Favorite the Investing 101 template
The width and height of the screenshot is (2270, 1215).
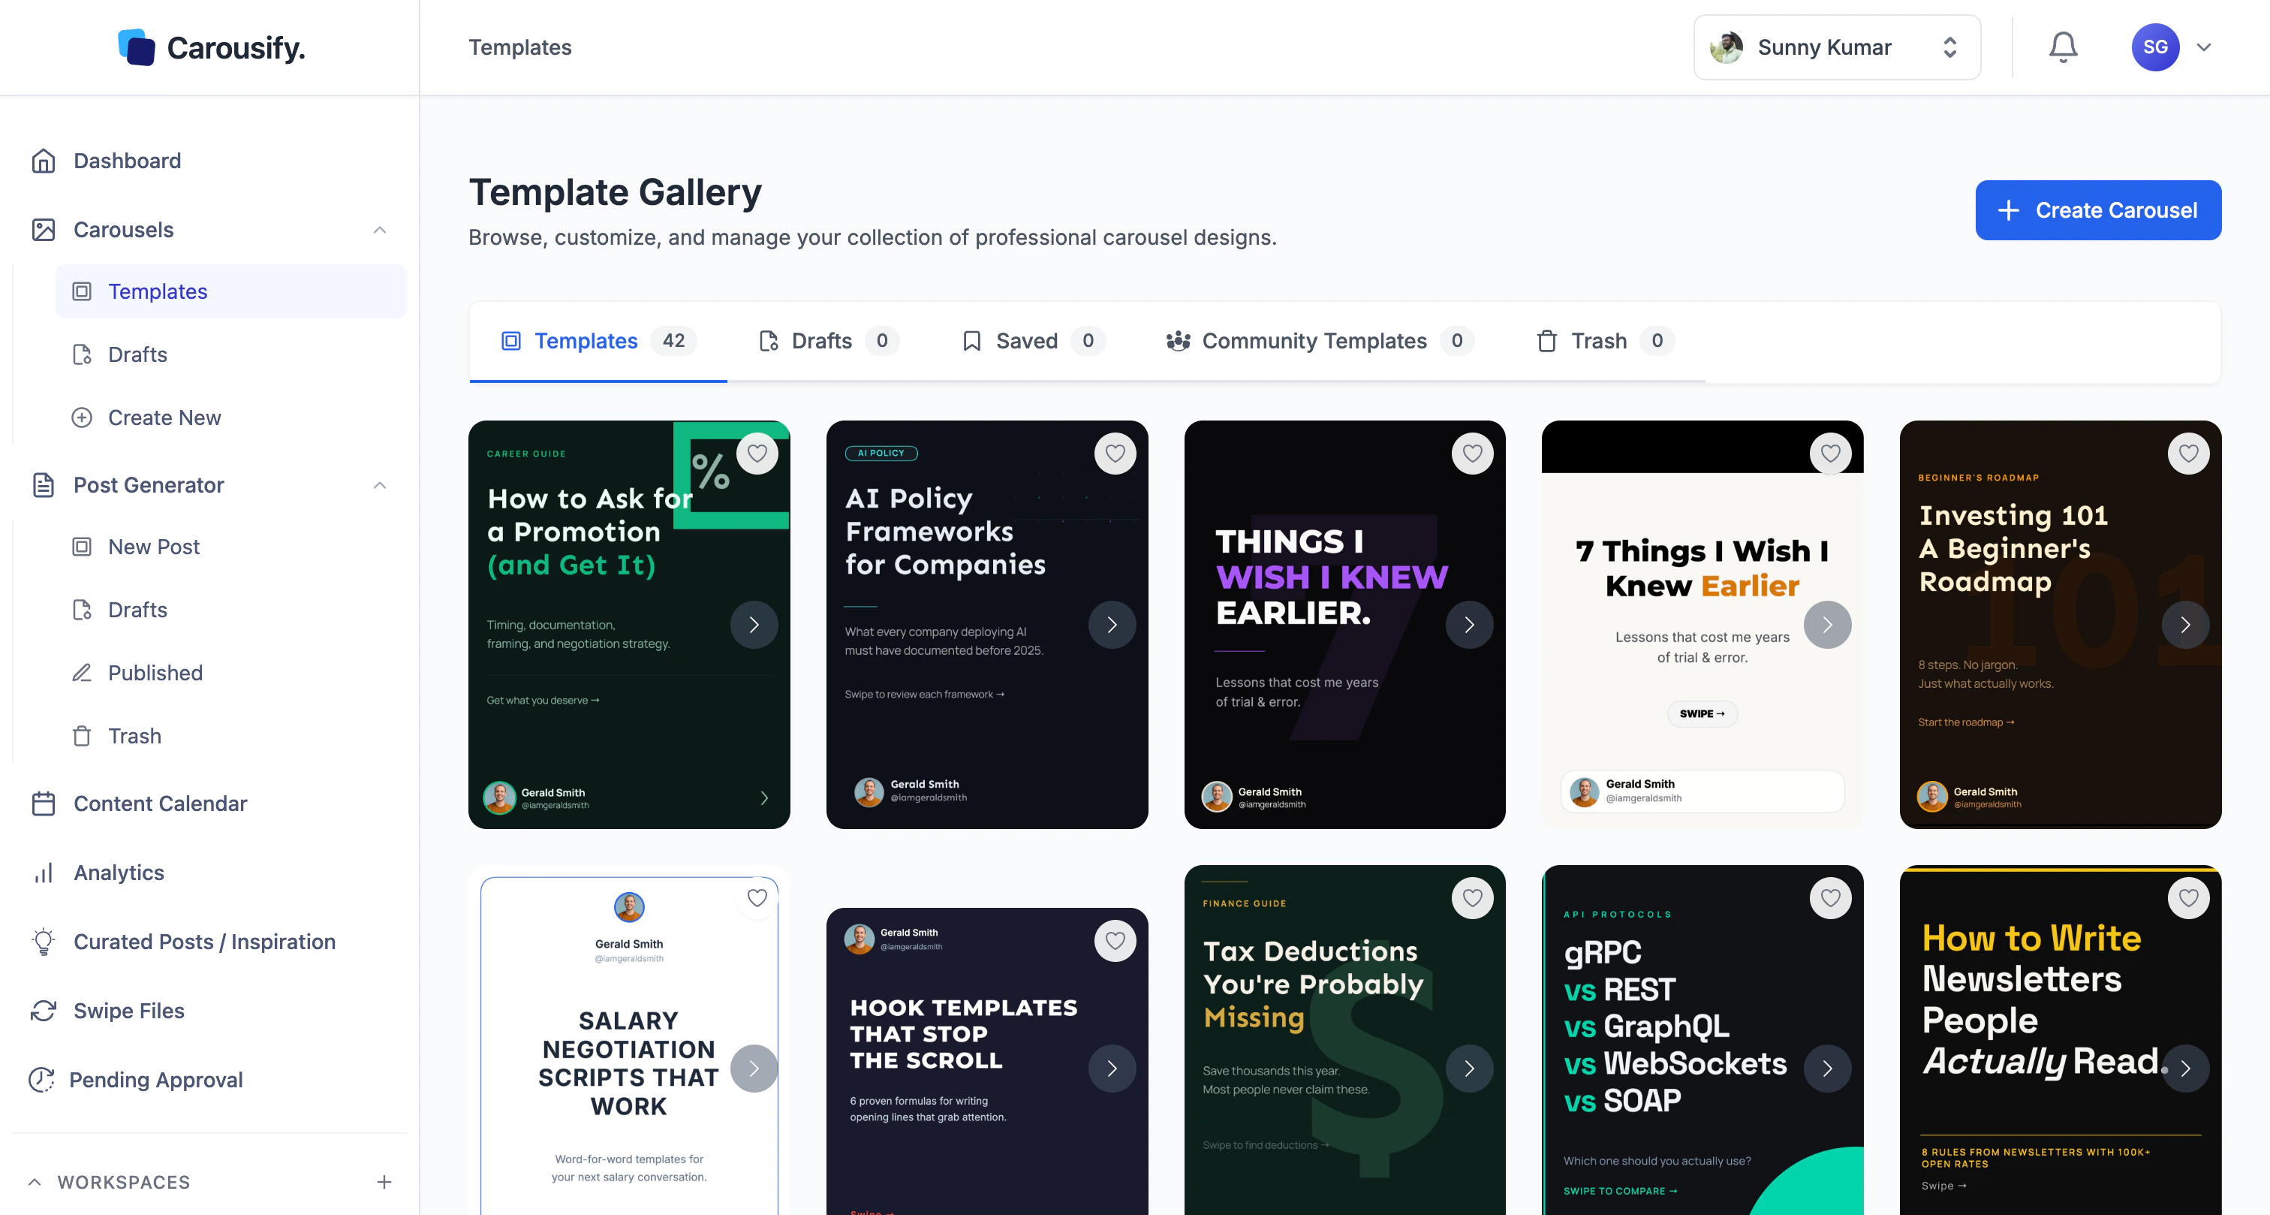(x=2188, y=454)
